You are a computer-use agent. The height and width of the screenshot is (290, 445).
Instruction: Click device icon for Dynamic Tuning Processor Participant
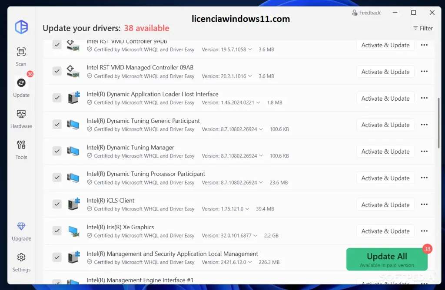[x=73, y=178]
